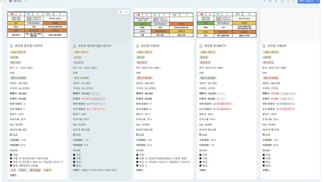Image resolution: width=324 pixels, height=182 pixels.
Task: Click the 전수조사 tag on the 극동2차 card
Action: [x=268, y=63]
